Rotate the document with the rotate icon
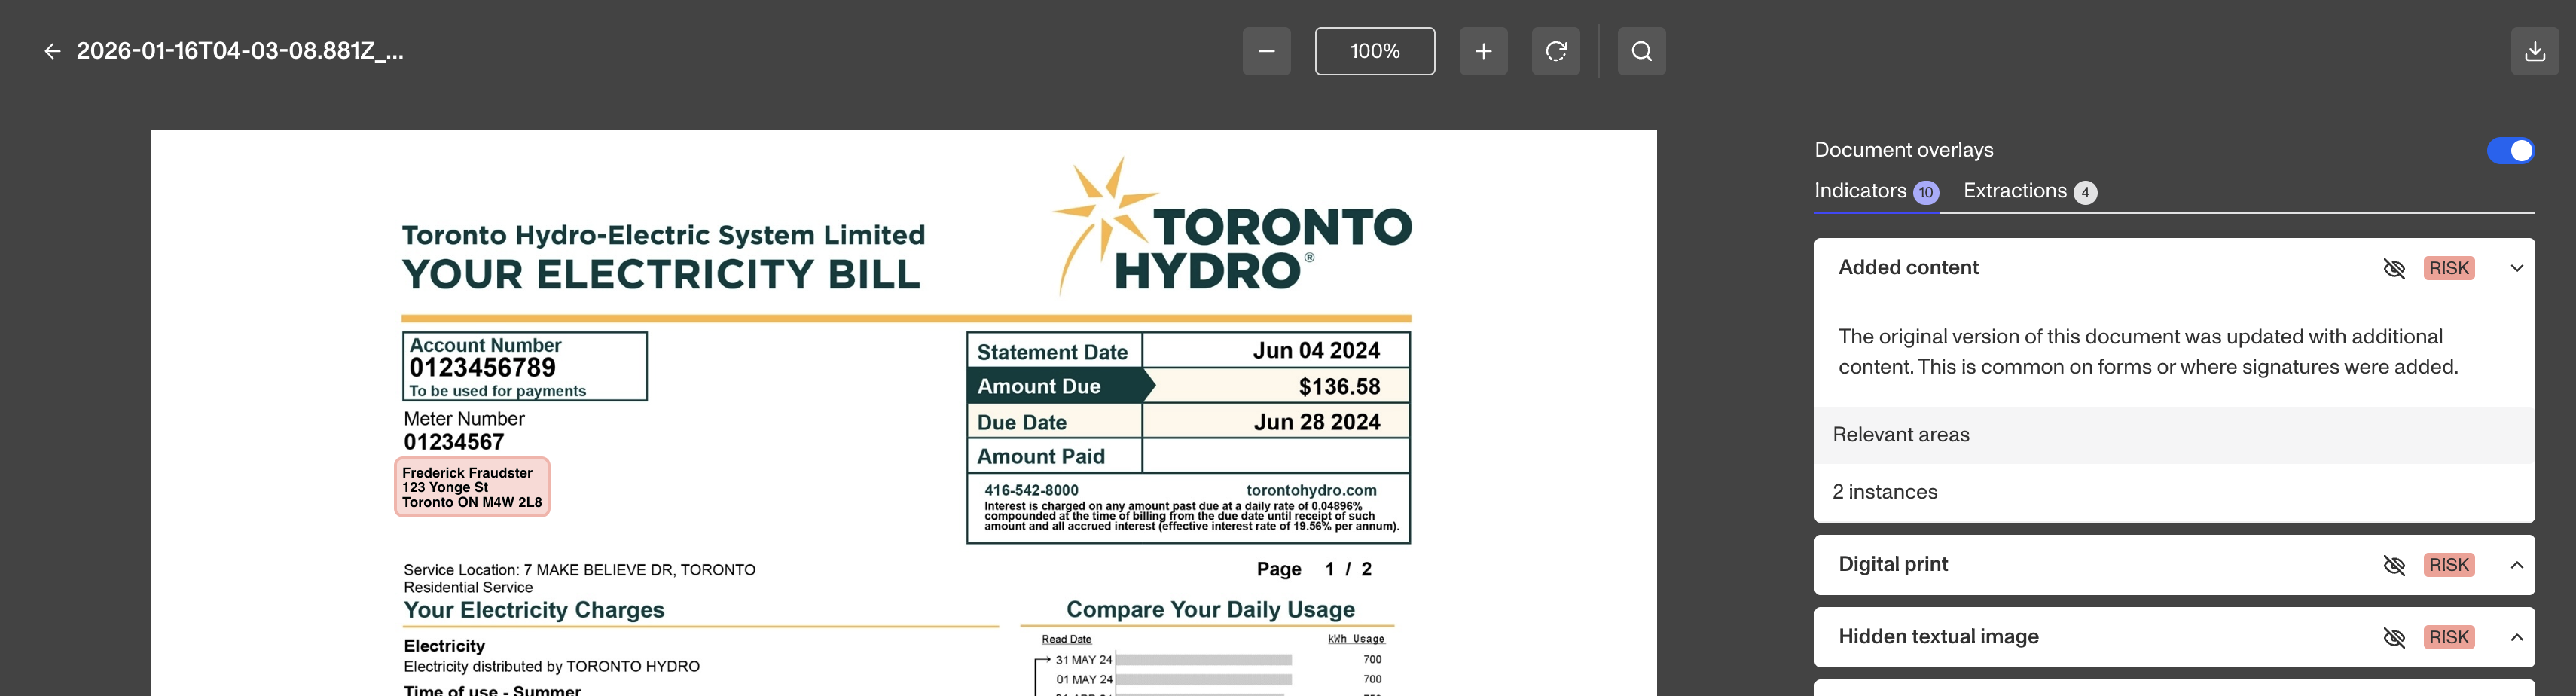2576x696 pixels. point(1556,51)
